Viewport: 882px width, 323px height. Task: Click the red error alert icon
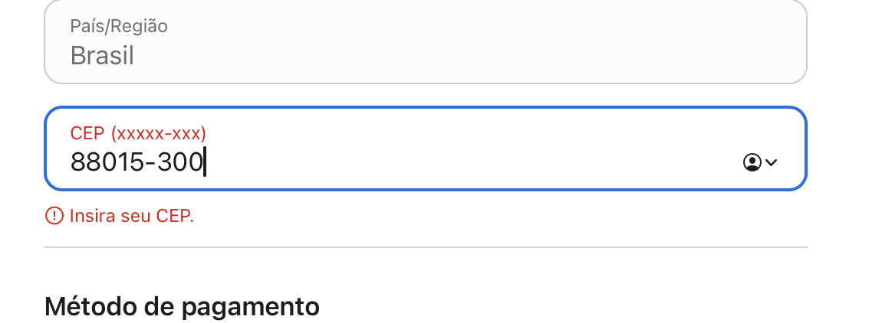(54, 216)
